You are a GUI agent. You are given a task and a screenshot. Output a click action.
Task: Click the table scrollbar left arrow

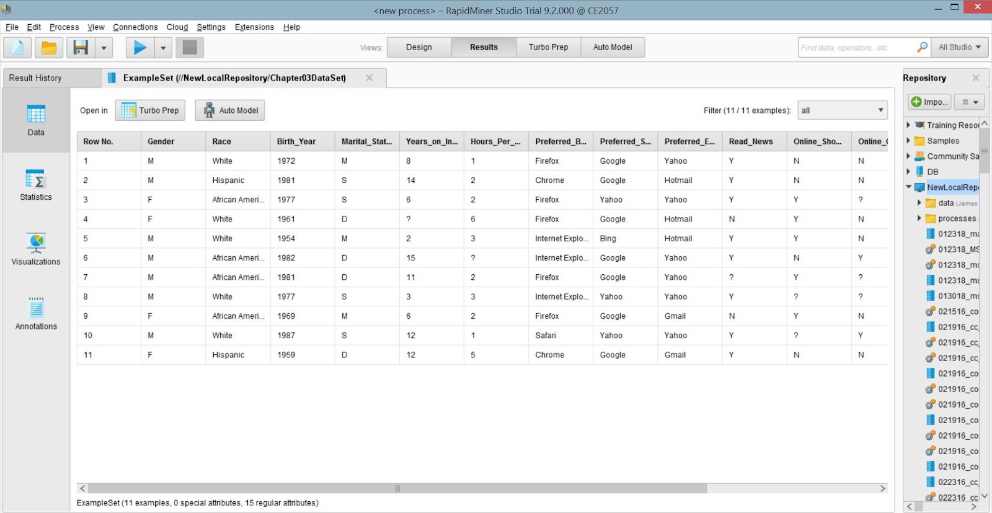pos(82,488)
